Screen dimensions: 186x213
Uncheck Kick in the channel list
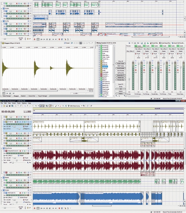click(99, 61)
